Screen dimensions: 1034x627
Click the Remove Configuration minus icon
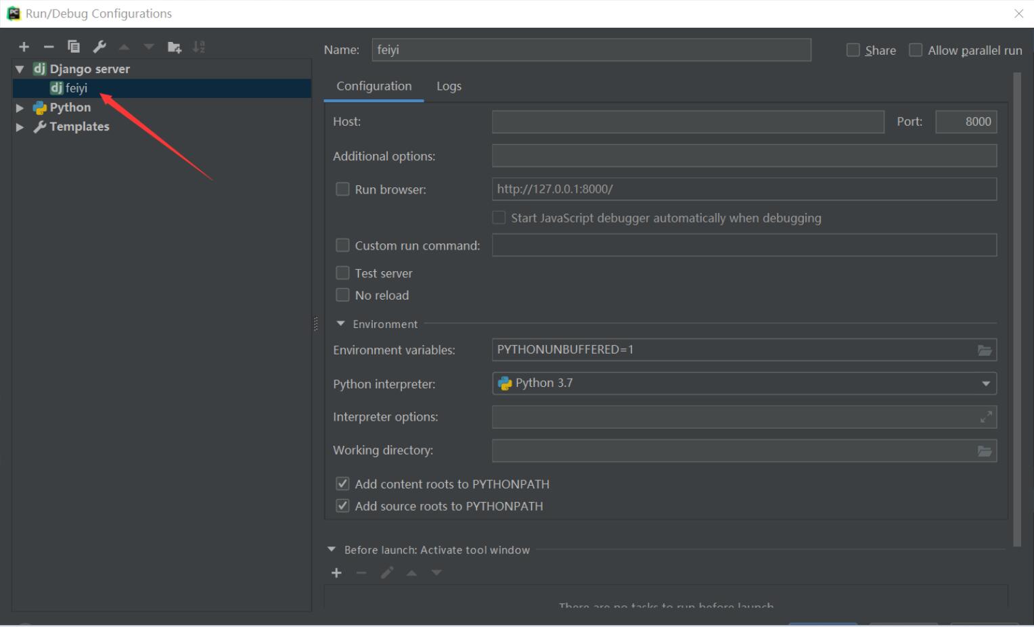pyautogui.click(x=49, y=47)
